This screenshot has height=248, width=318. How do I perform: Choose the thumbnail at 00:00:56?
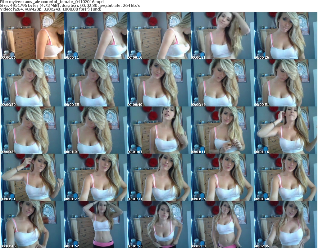32,130
